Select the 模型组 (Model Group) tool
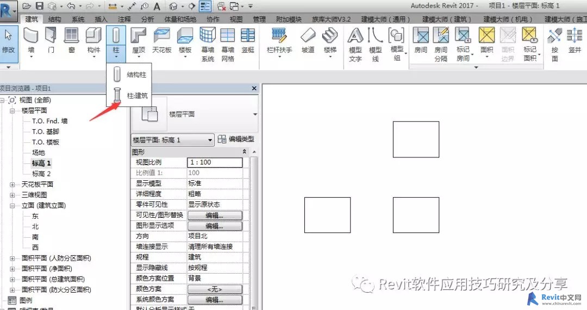 pyautogui.click(x=397, y=44)
